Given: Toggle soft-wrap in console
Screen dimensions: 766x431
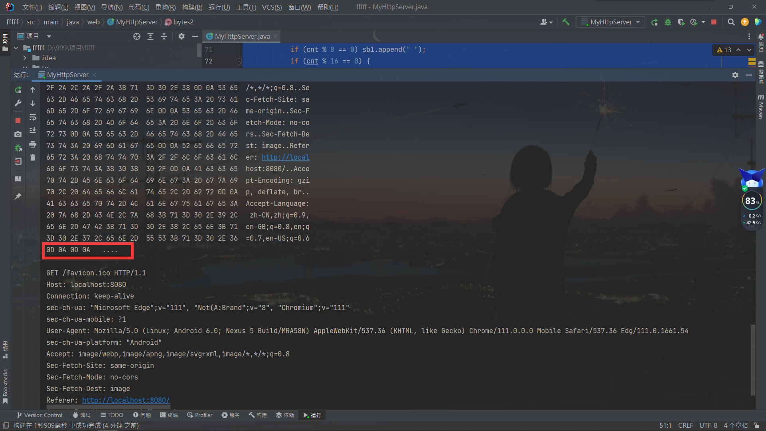Looking at the screenshot, I should (x=33, y=117).
